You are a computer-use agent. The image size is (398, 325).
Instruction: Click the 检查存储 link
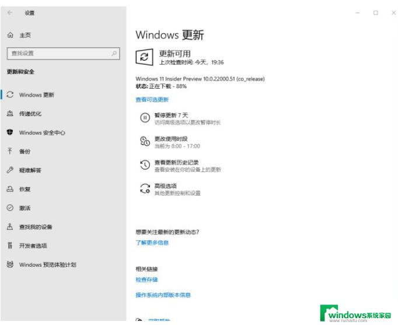(146, 279)
